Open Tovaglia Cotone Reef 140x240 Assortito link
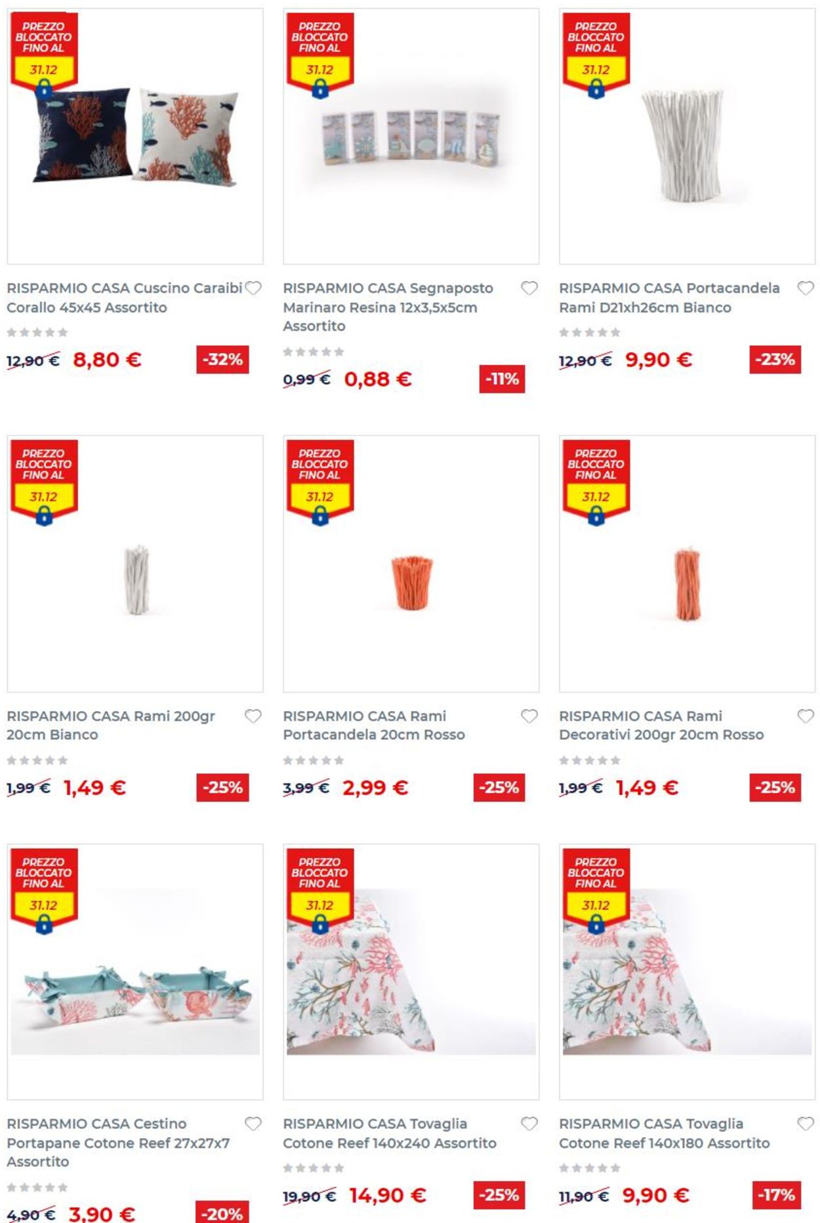 click(x=389, y=1133)
